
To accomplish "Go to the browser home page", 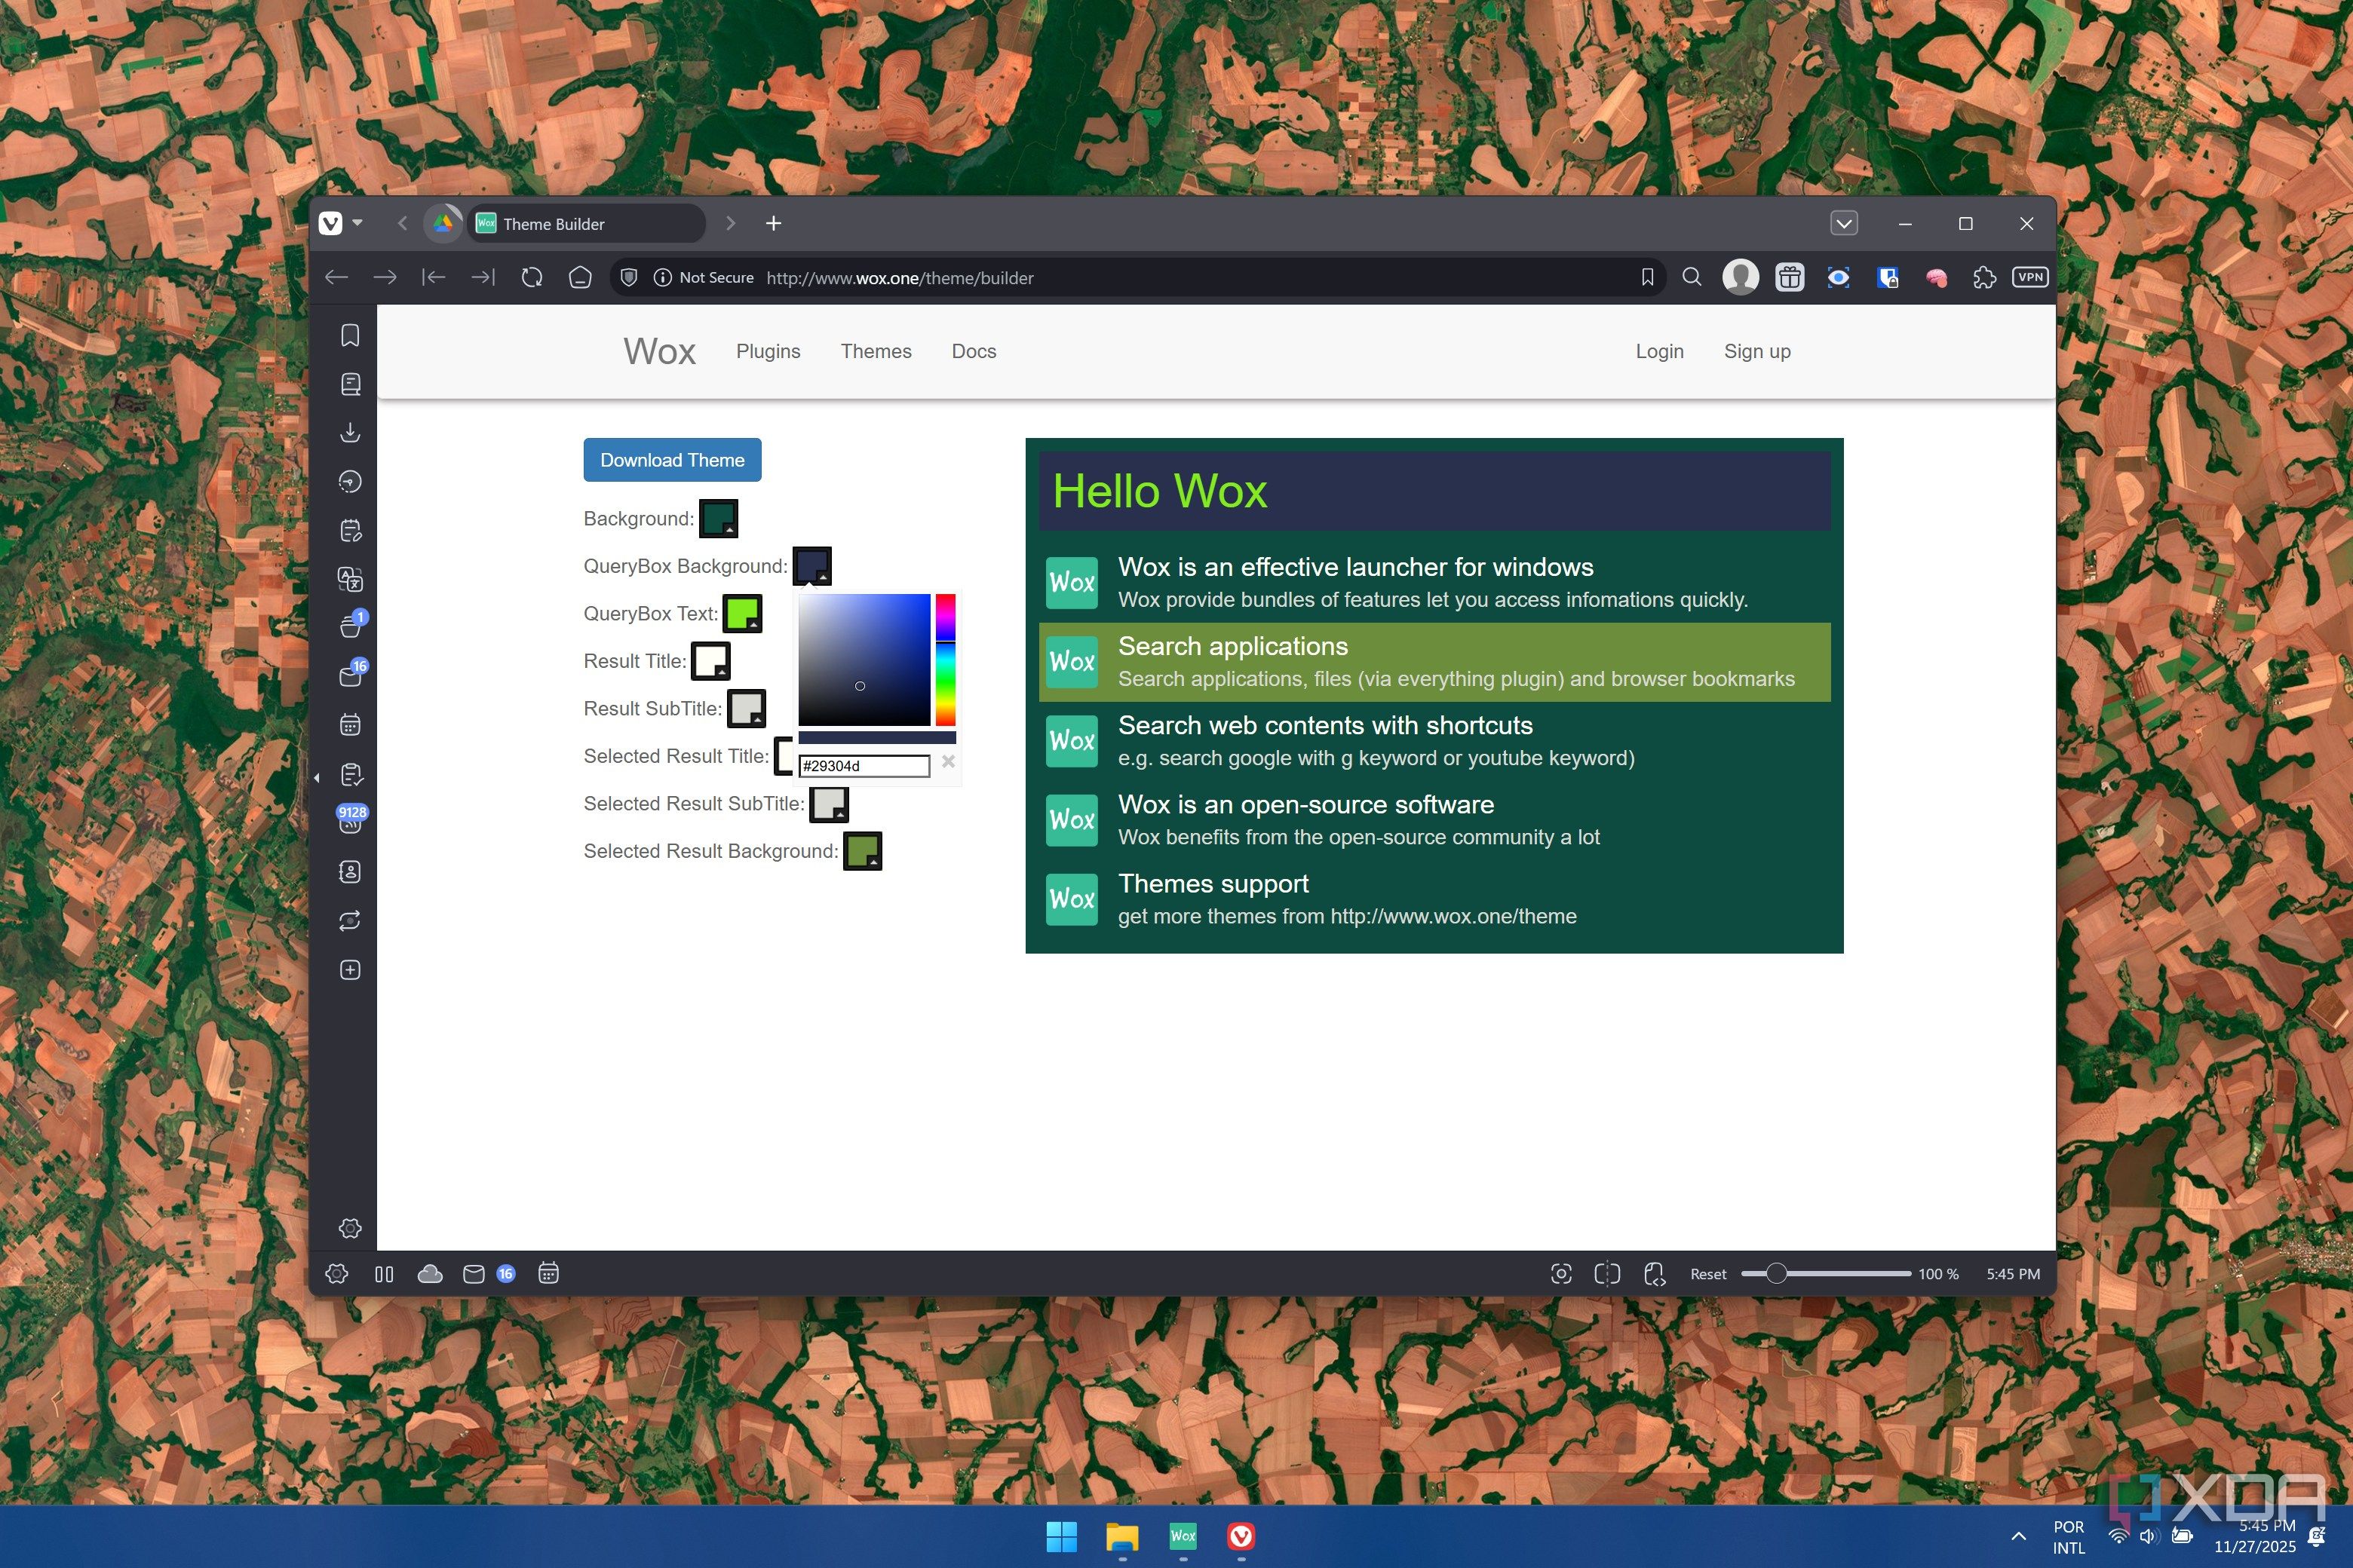I will 580,278.
